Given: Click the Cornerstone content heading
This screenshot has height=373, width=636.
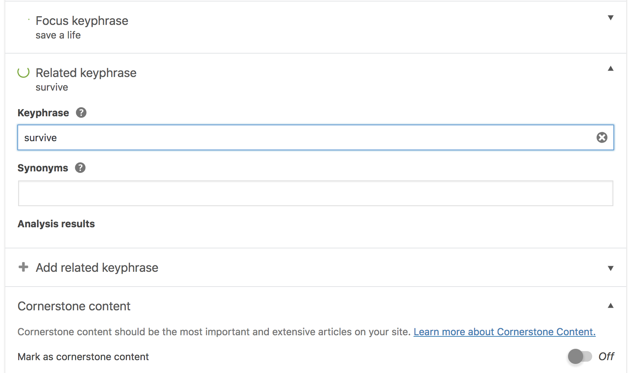Looking at the screenshot, I should [x=74, y=306].
